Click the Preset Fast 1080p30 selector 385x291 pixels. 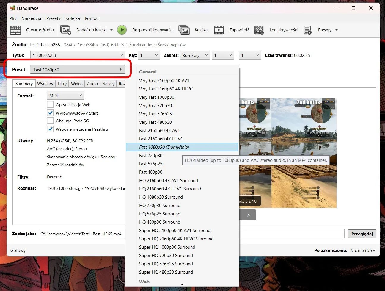[x=77, y=70]
